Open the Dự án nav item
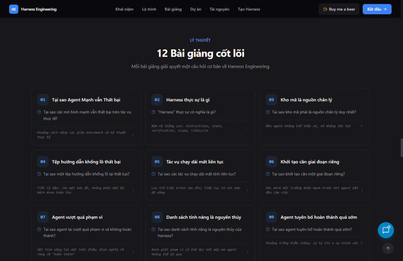403x261 pixels. coord(196,9)
